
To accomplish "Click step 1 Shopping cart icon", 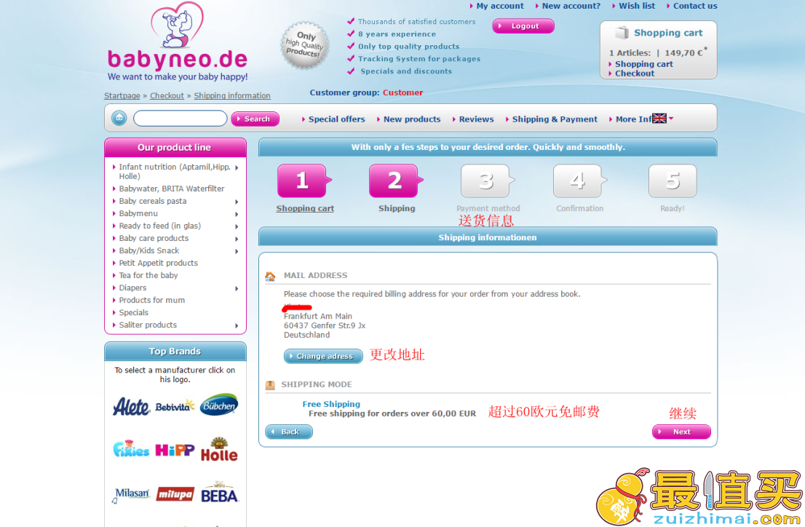I will 304,181.
